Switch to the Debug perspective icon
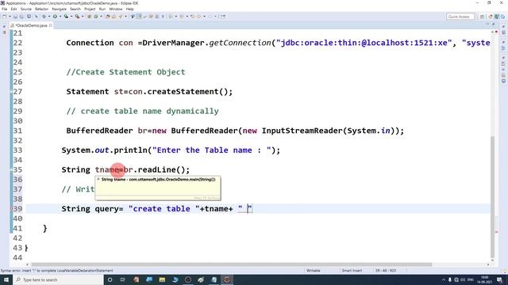508x285 pixels. pyautogui.click(x=502, y=17)
